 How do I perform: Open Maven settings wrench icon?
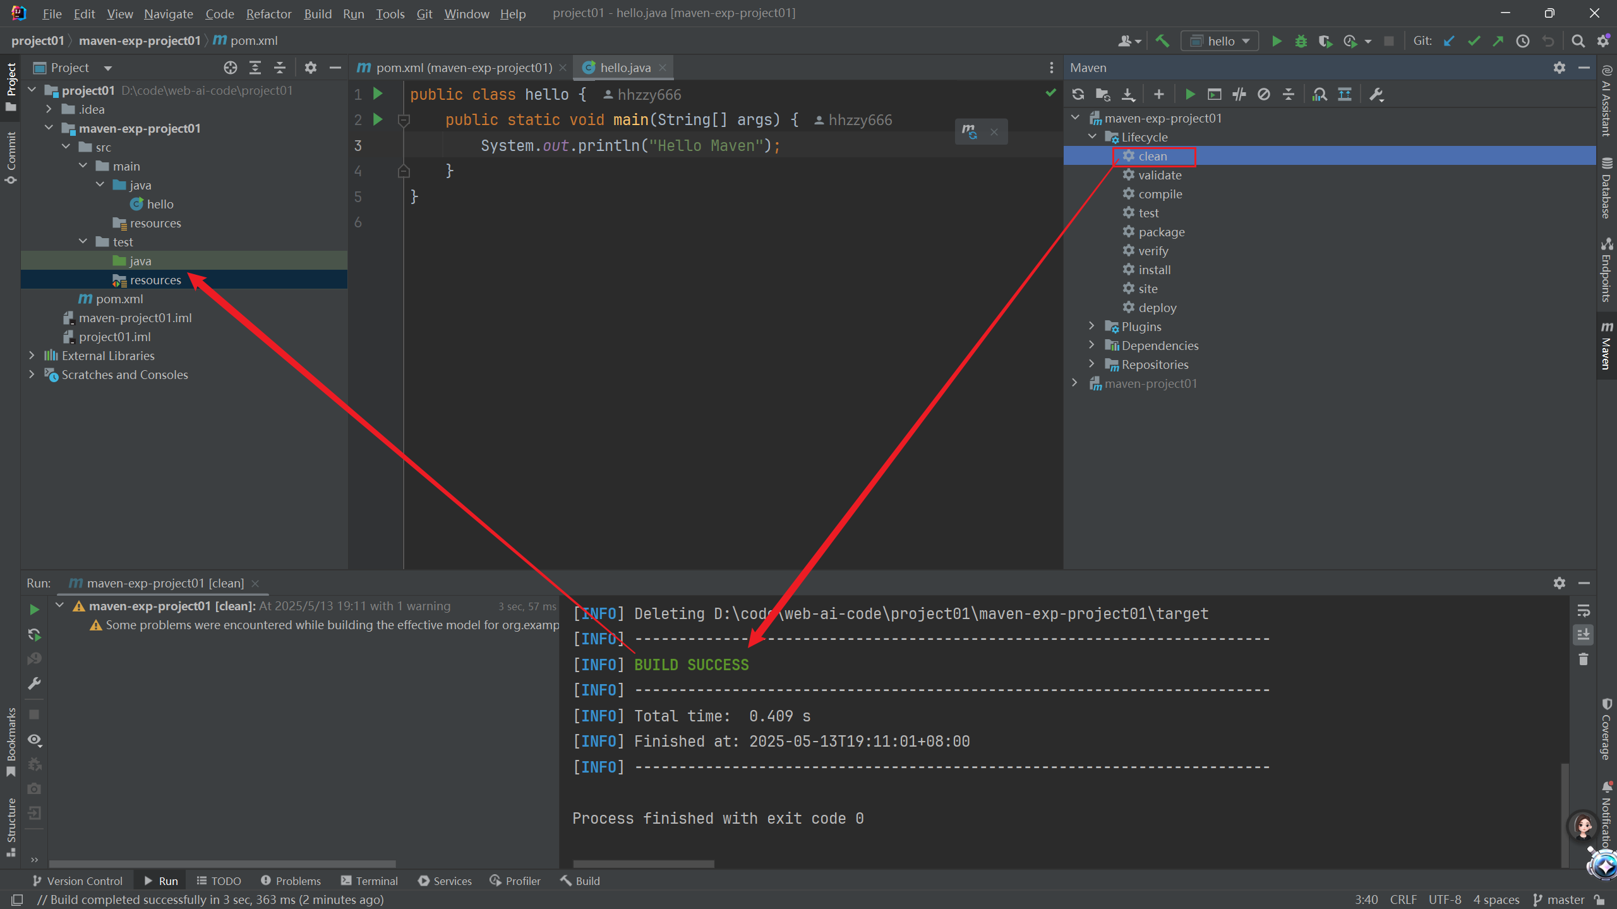pyautogui.click(x=1376, y=94)
